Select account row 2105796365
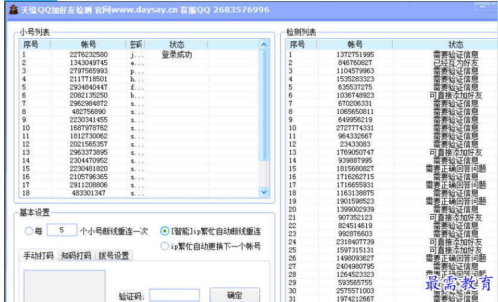This screenshot has width=498, height=302. tap(89, 177)
